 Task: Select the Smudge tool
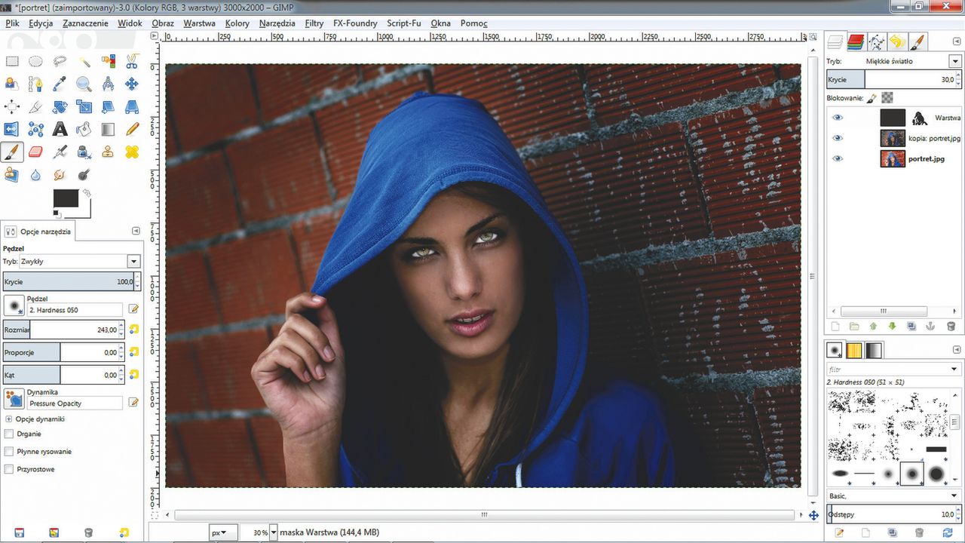pyautogui.click(x=60, y=175)
